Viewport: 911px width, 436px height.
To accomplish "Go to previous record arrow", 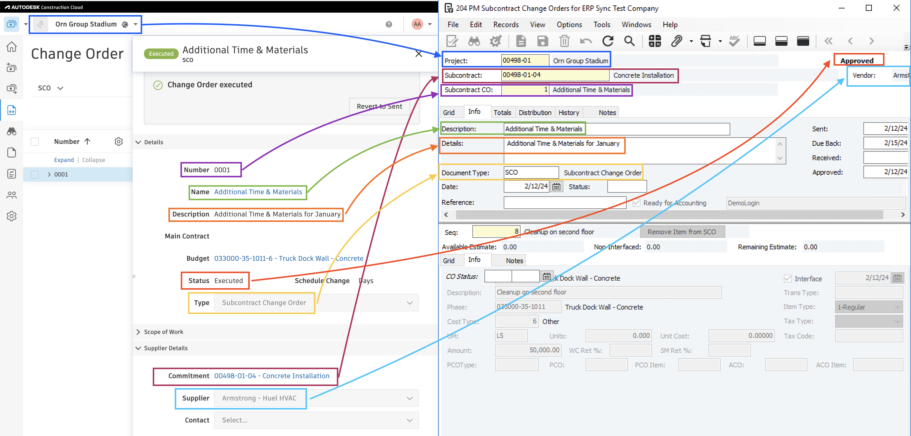I will (x=850, y=41).
